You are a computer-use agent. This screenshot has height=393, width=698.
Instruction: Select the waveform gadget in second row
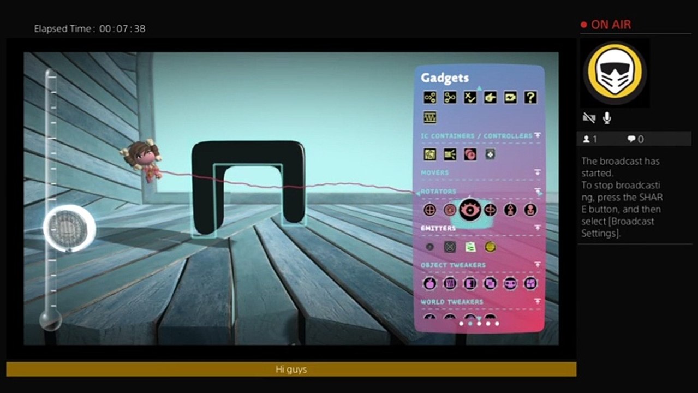click(430, 117)
